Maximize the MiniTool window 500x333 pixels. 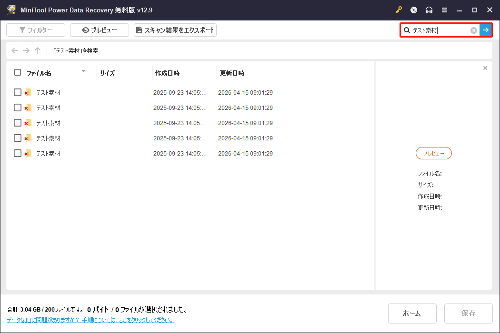coord(474,10)
